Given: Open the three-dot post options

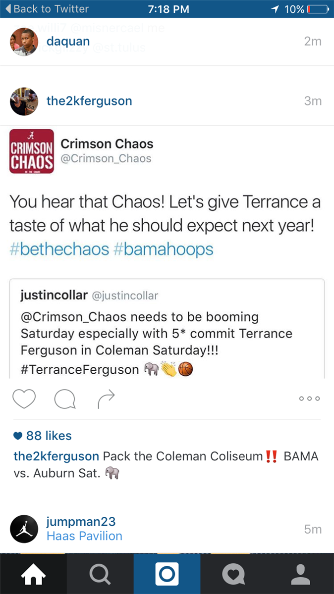Looking at the screenshot, I should 310,398.
